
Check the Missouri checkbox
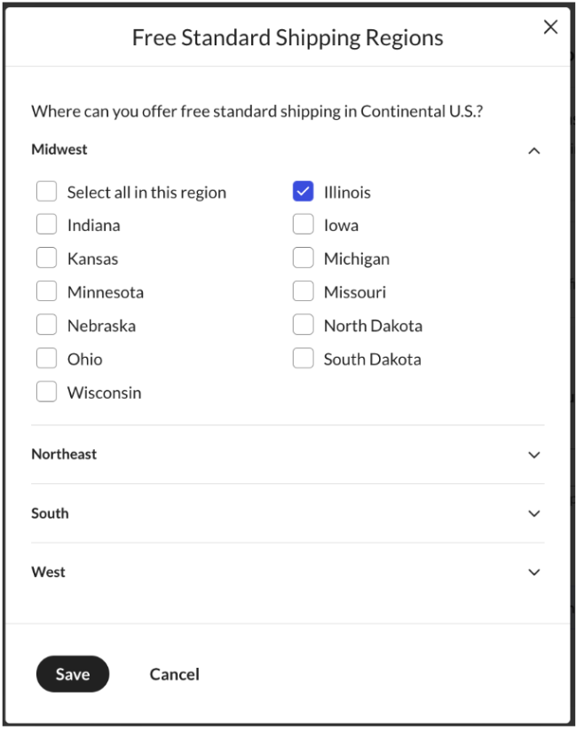(x=304, y=292)
